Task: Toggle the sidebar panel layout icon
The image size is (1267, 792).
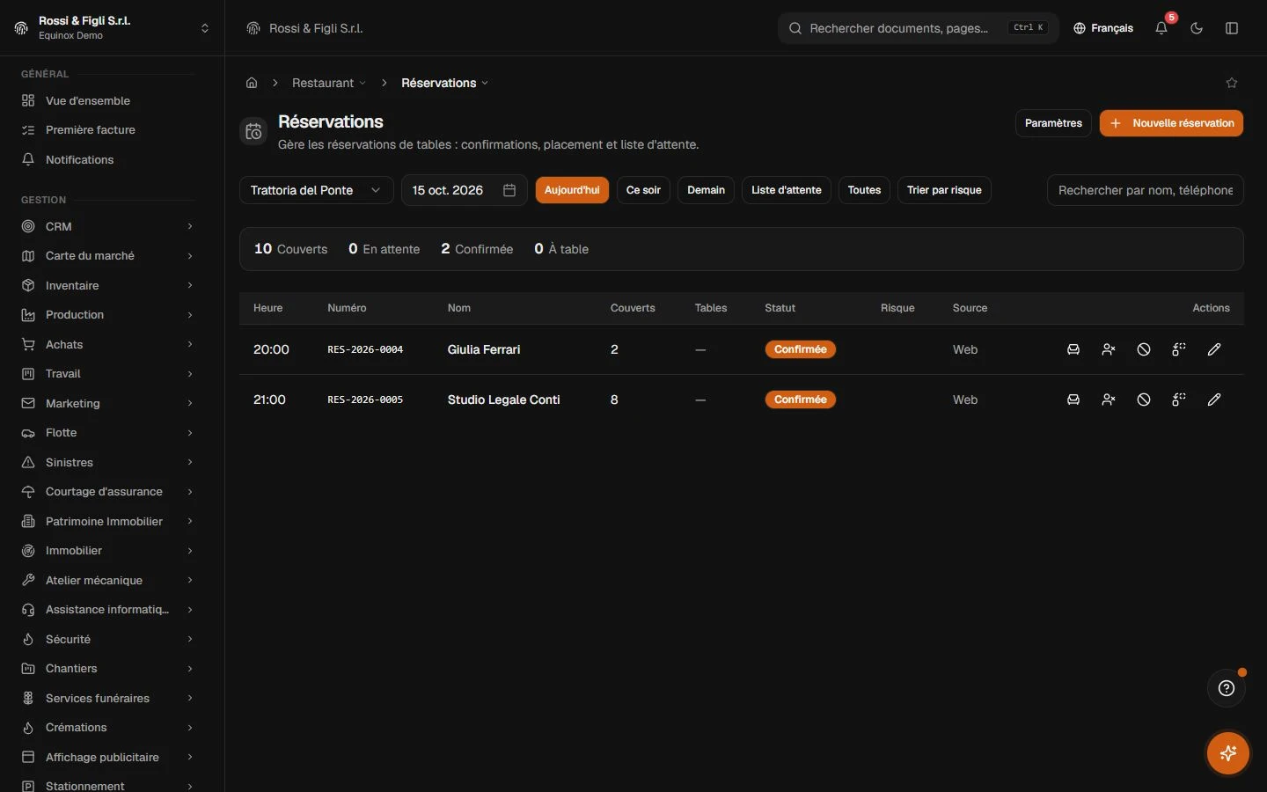Action: [1232, 28]
